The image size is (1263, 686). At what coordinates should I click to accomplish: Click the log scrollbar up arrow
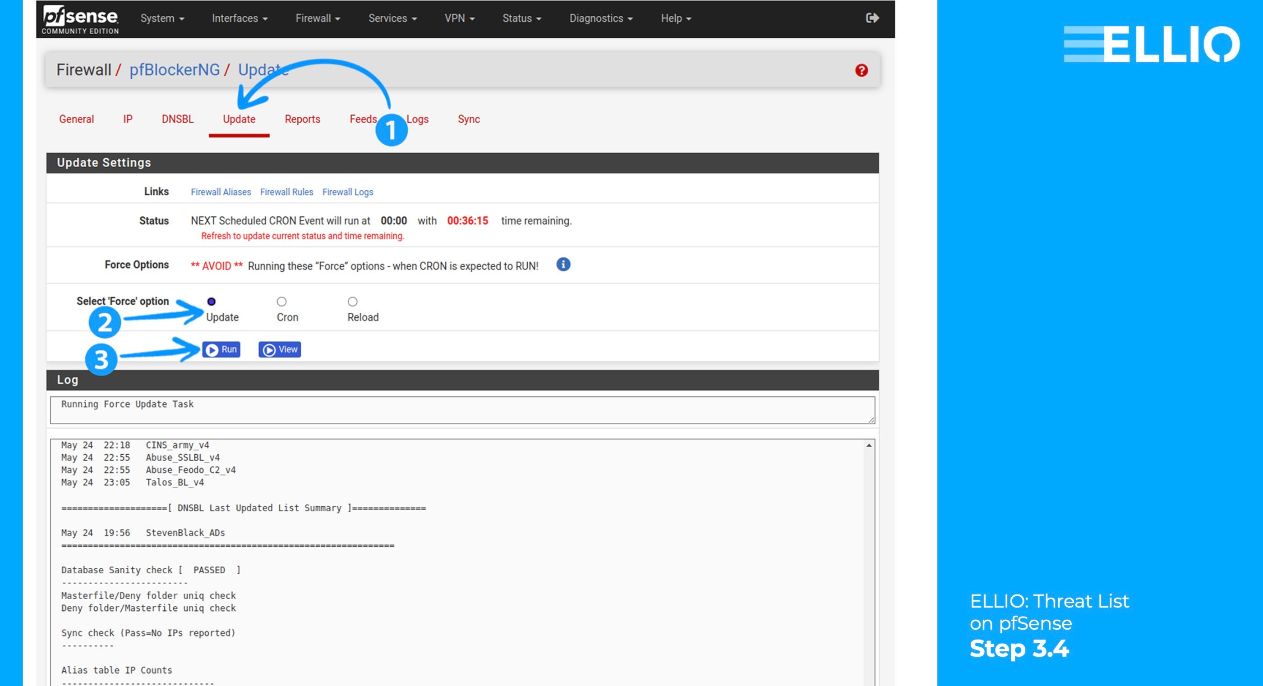click(868, 445)
